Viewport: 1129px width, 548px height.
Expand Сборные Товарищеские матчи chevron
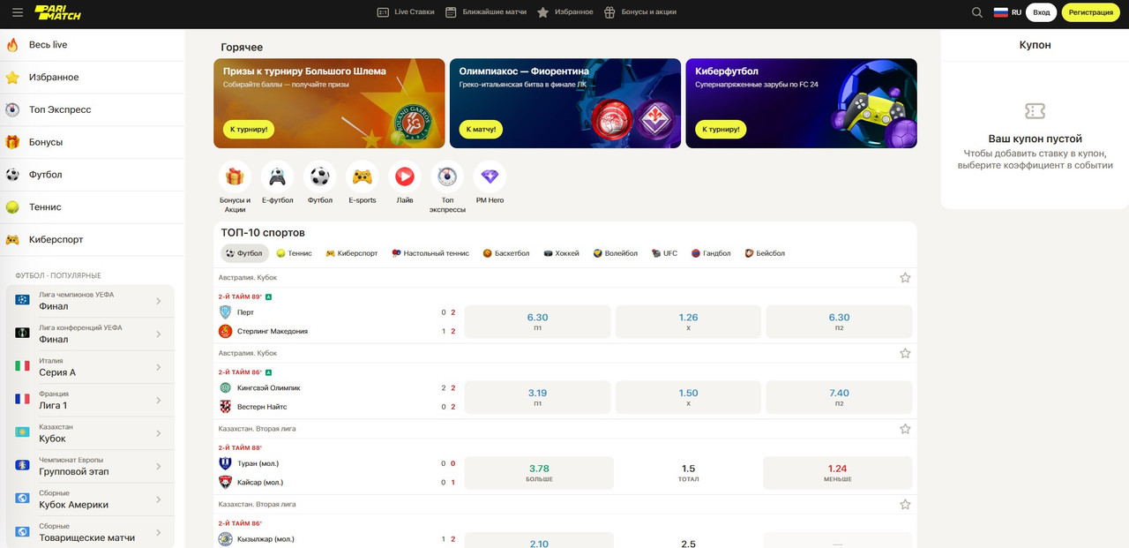point(159,532)
